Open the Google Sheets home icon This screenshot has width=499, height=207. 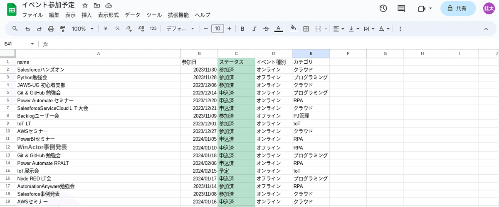pos(11,10)
